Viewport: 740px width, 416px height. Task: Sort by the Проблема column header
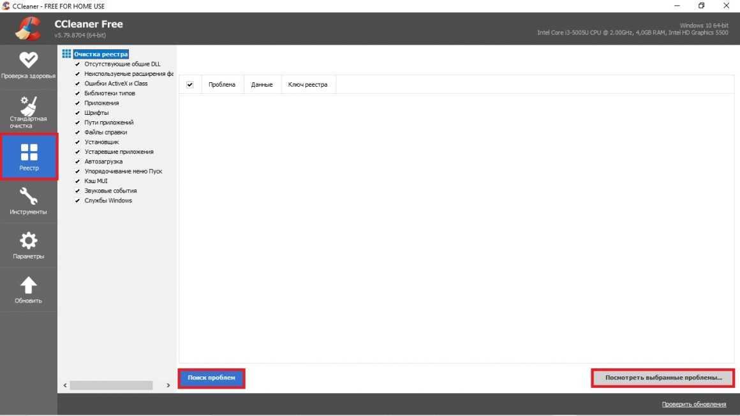tap(222, 84)
